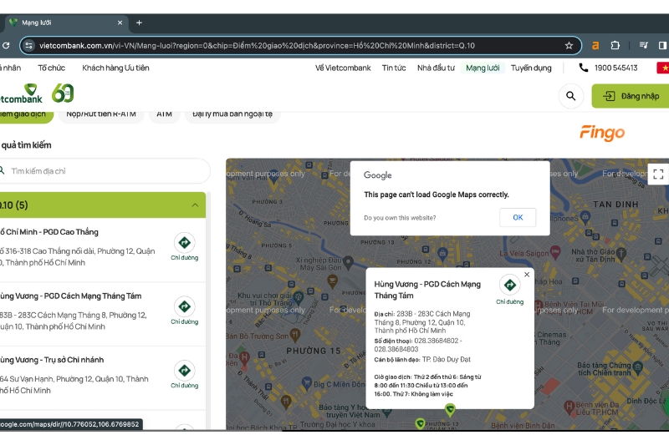Screen dimensions: 669x445
Task: Open the Tuyển dụng link
Action: coord(531,68)
